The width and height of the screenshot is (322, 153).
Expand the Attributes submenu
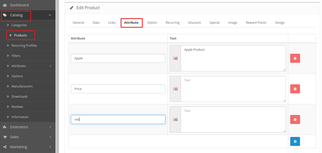pos(50,66)
